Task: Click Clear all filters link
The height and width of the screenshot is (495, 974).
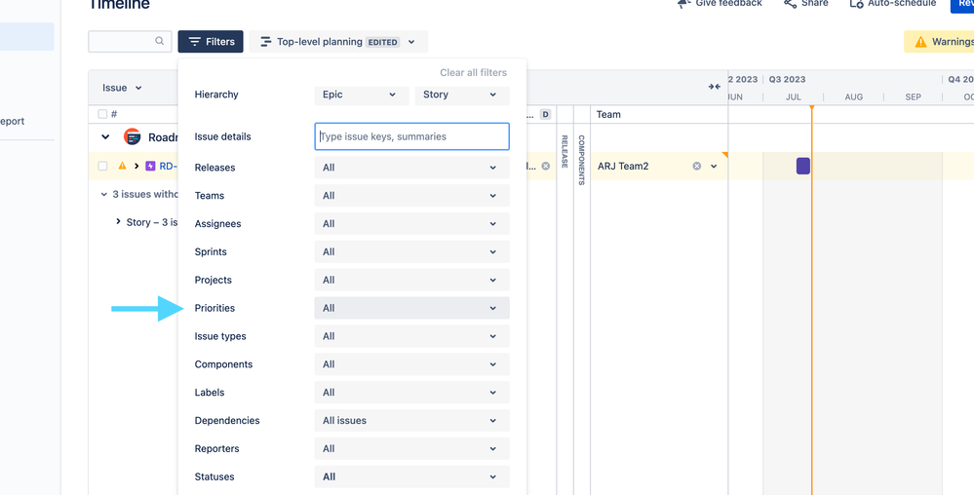Action: 473,73
